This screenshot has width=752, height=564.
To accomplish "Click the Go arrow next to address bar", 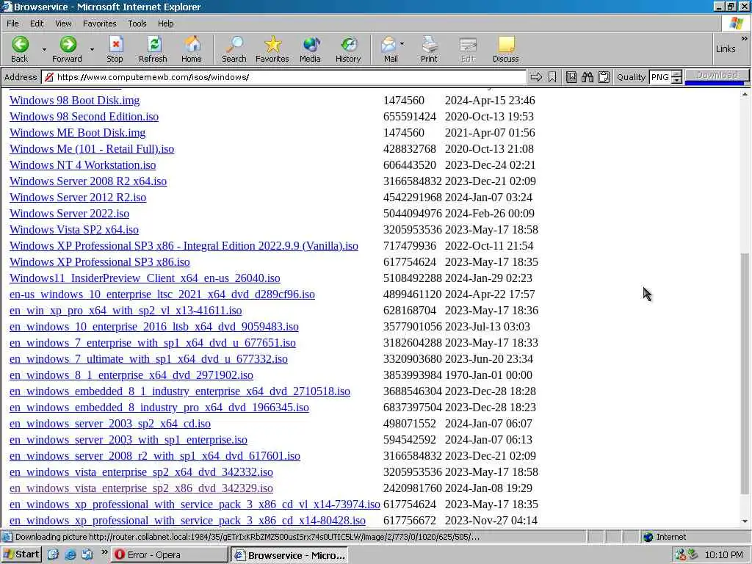I will 536,76.
